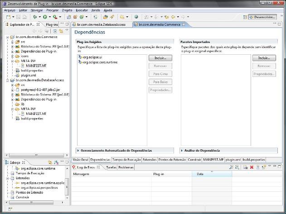
Task: Open the Navegar menu
Action: coord(37,10)
